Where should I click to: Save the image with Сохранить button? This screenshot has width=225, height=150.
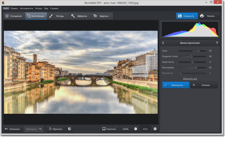point(186,16)
